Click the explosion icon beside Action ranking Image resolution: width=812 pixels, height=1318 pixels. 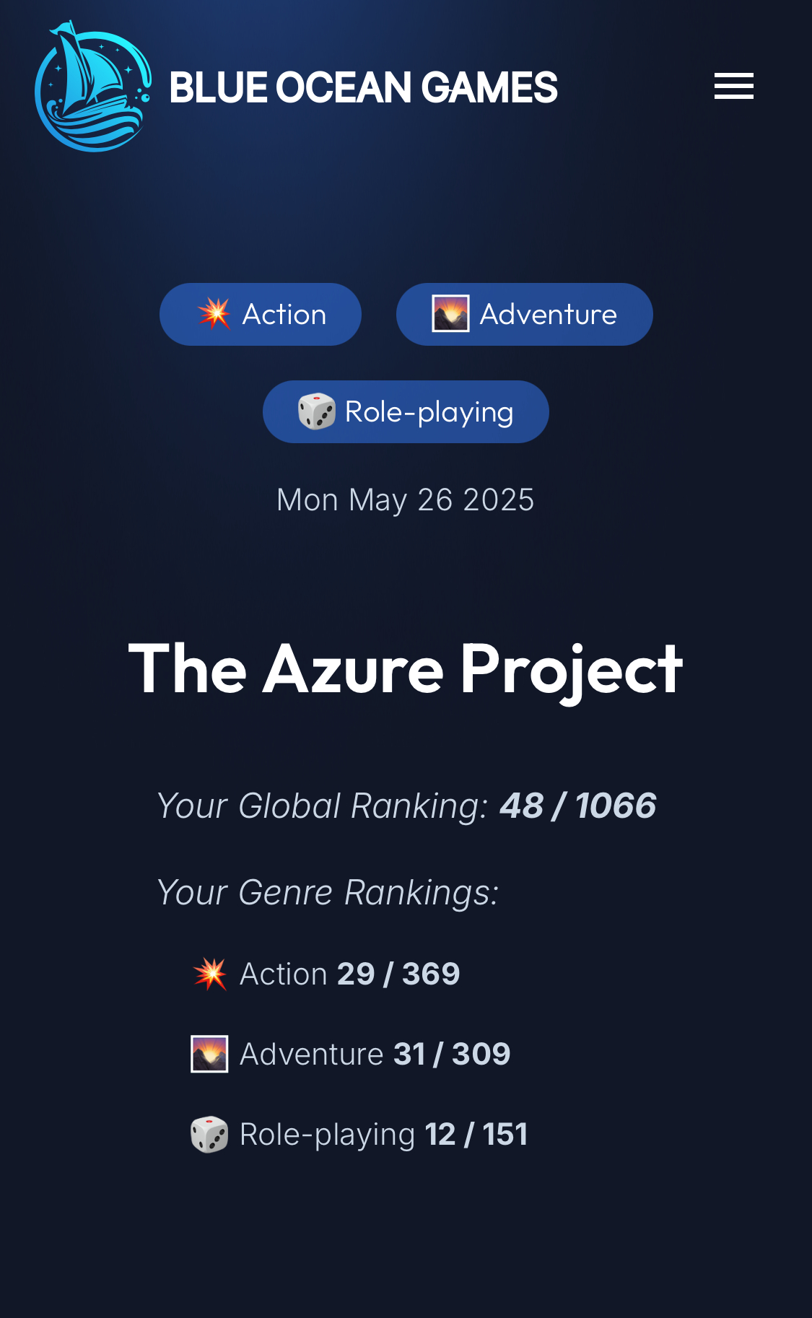[210, 974]
